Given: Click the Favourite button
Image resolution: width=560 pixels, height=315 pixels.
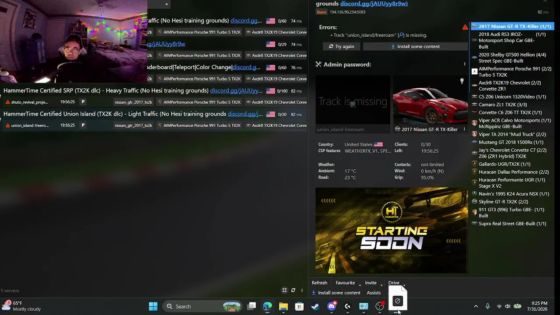Looking at the screenshot, I should [345, 283].
